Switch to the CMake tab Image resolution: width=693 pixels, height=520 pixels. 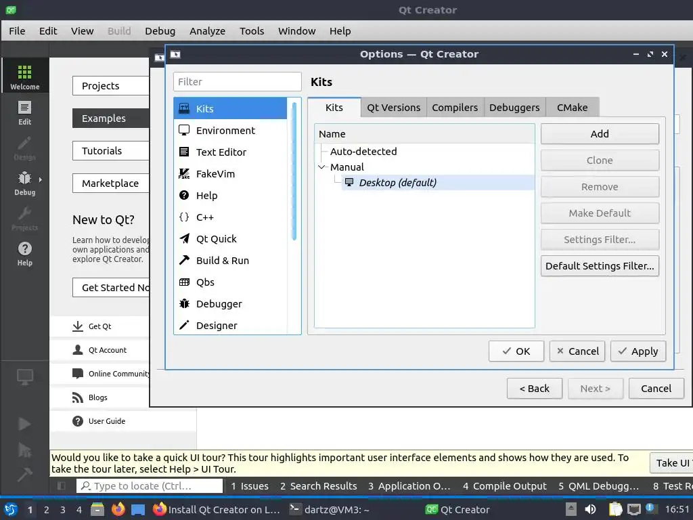coord(572,108)
